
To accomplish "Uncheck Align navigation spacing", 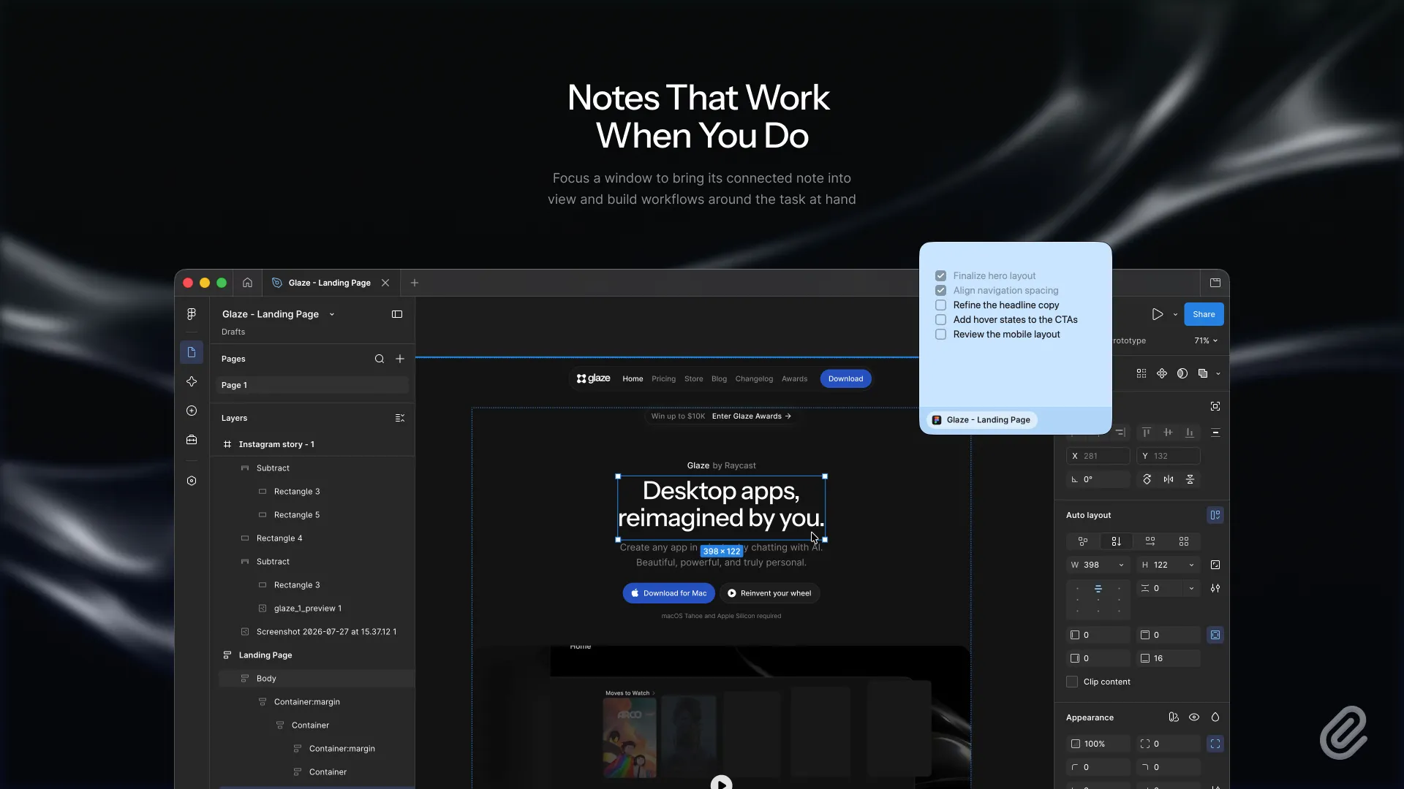I will pyautogui.click(x=940, y=290).
